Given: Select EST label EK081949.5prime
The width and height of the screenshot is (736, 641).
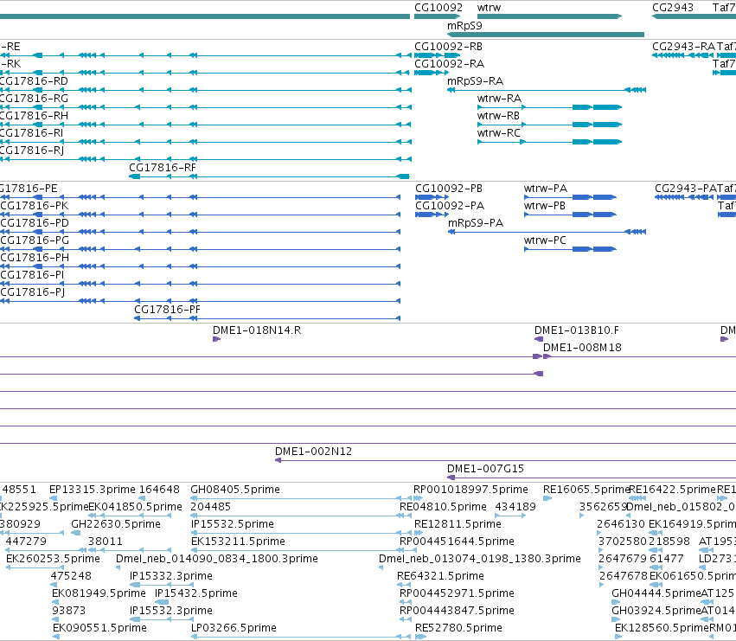Looking at the screenshot, I should pyautogui.click(x=99, y=593).
